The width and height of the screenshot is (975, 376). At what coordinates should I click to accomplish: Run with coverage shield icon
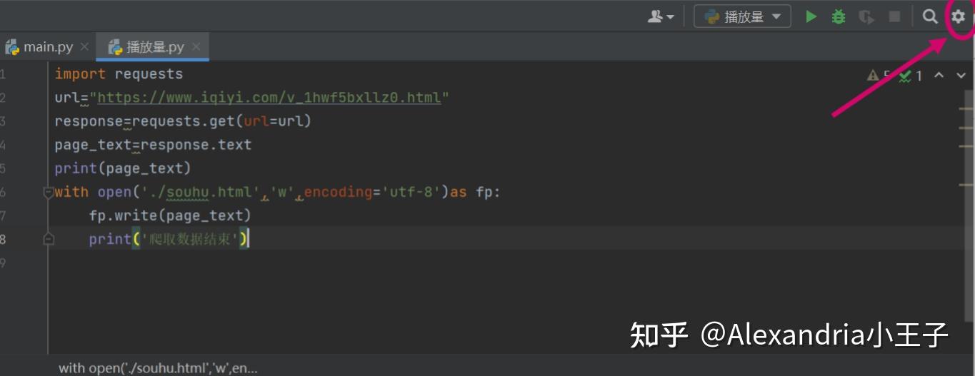(866, 16)
